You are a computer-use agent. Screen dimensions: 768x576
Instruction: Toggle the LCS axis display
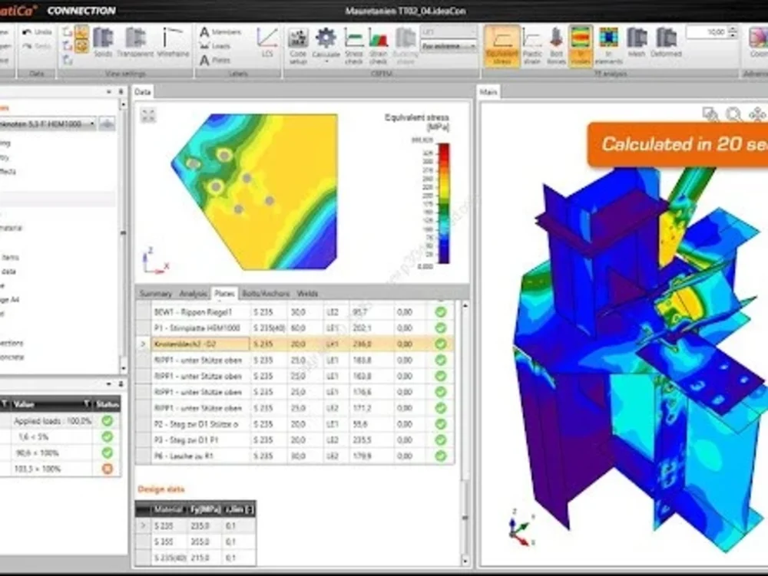coord(267,42)
